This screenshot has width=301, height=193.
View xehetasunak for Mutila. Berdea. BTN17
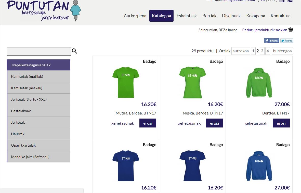tap(123, 123)
